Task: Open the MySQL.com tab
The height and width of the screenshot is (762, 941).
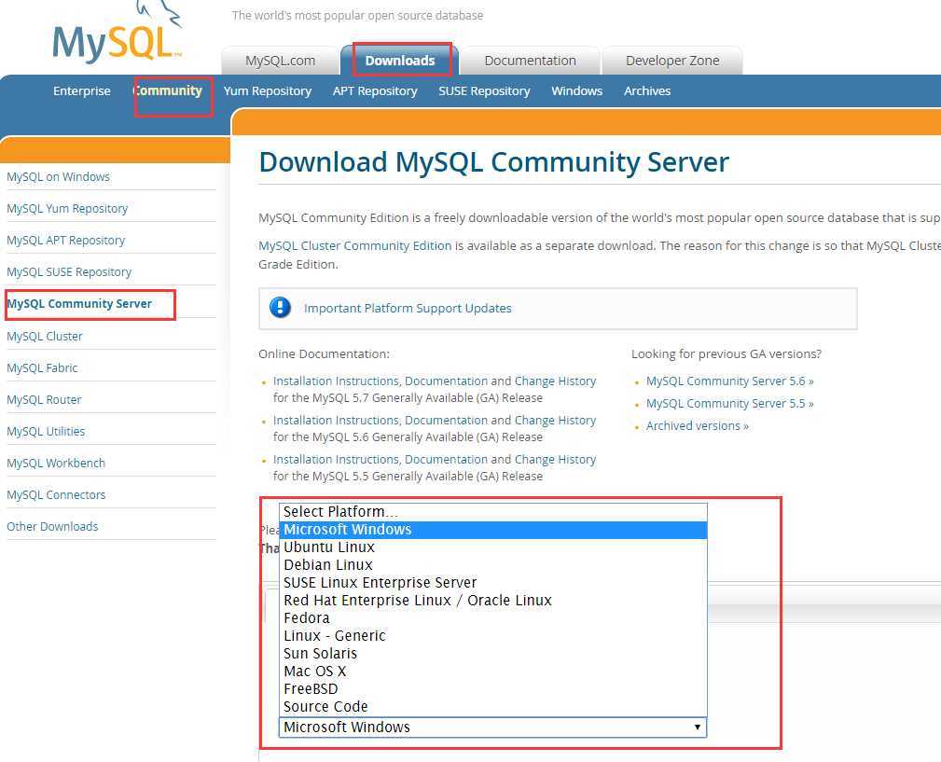Action: coord(281,61)
